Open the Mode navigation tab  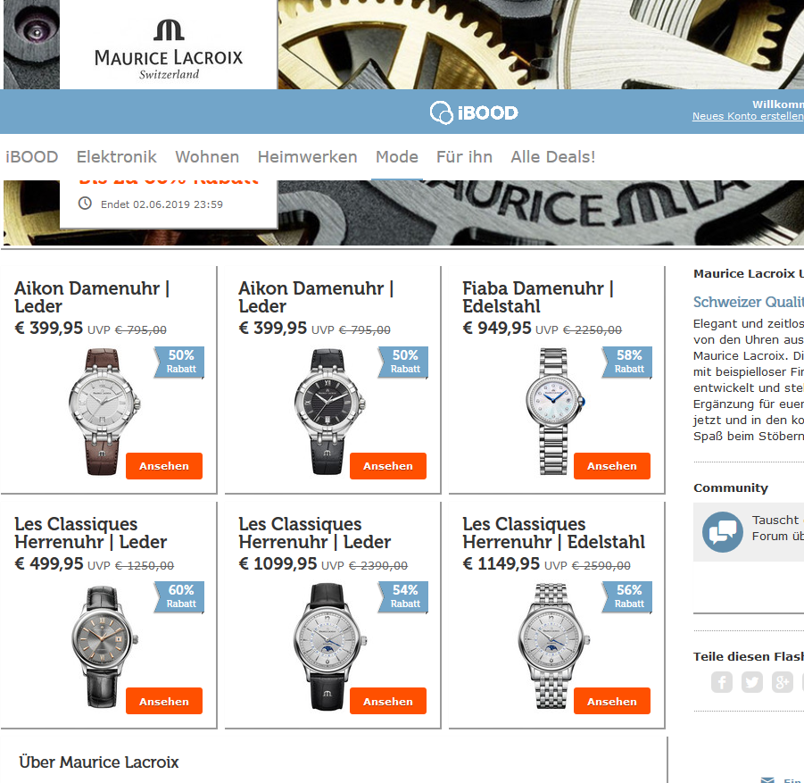(397, 157)
